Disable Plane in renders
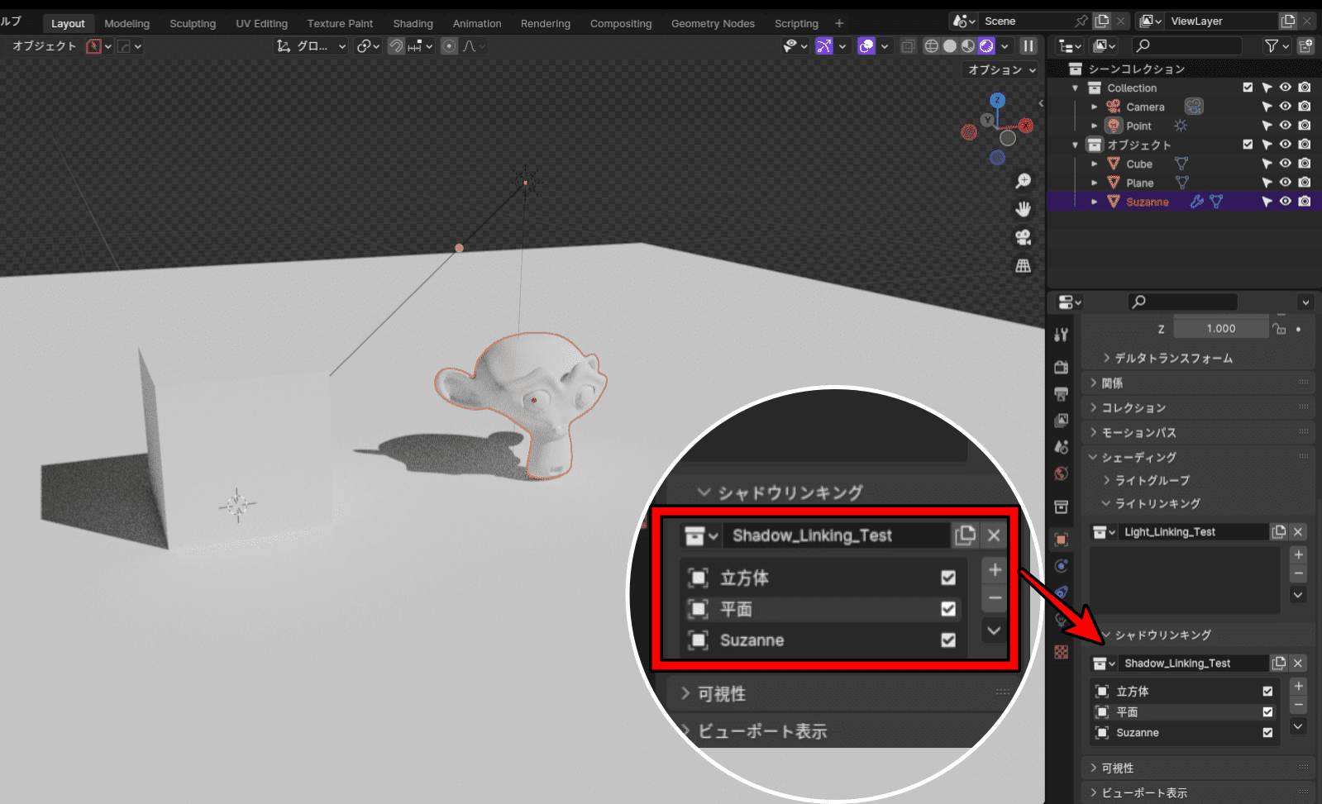Viewport: 1322px width, 804px height. pyautogui.click(x=1305, y=182)
